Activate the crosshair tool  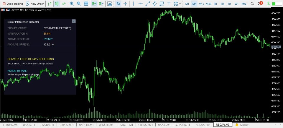(125, 4)
